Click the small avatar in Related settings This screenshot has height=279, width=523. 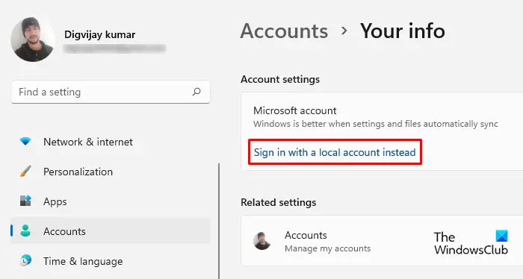click(261, 241)
